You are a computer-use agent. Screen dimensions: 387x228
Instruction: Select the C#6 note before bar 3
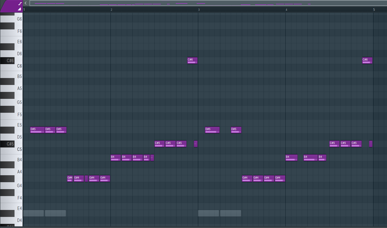coord(192,61)
